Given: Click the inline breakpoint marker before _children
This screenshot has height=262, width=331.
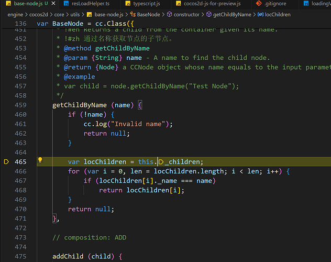Looking at the screenshot, I should coord(161,162).
